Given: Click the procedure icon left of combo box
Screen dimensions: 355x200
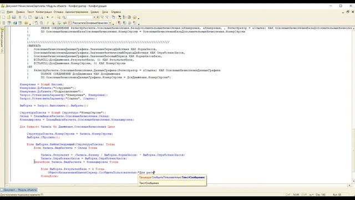Looking at the screenshot, I should (70, 23).
